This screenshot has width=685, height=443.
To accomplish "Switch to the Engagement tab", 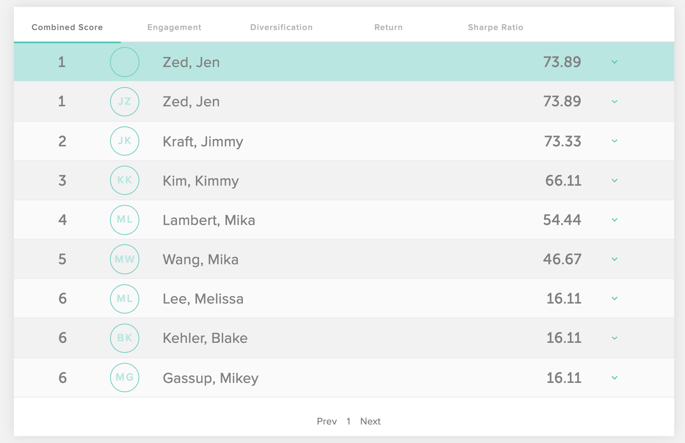I will pos(174,27).
